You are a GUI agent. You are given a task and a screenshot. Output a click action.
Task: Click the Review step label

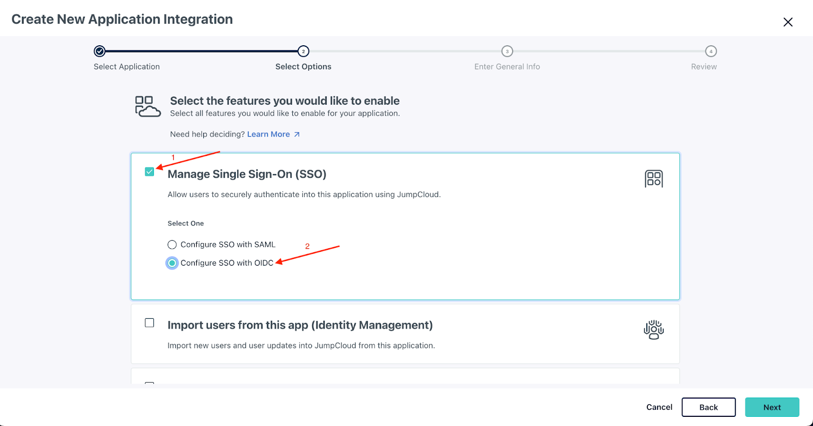click(x=704, y=67)
